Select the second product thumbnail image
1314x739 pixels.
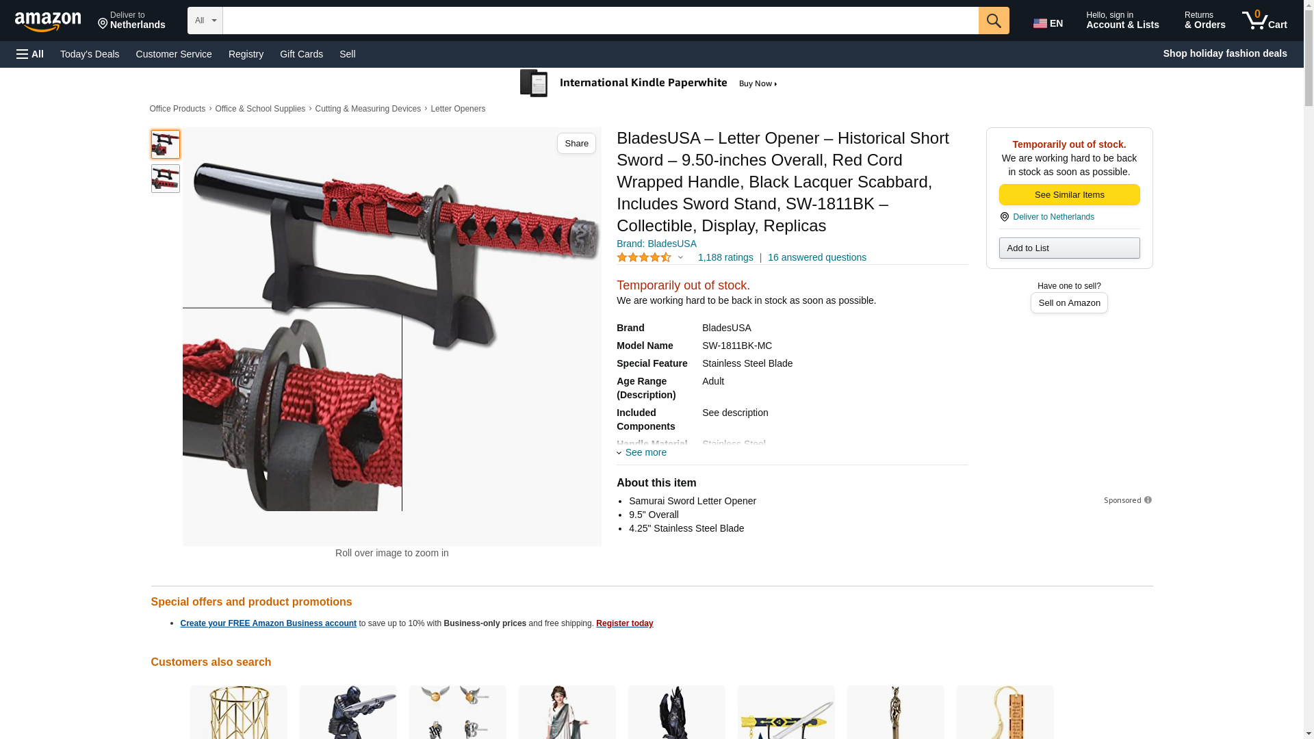(166, 179)
